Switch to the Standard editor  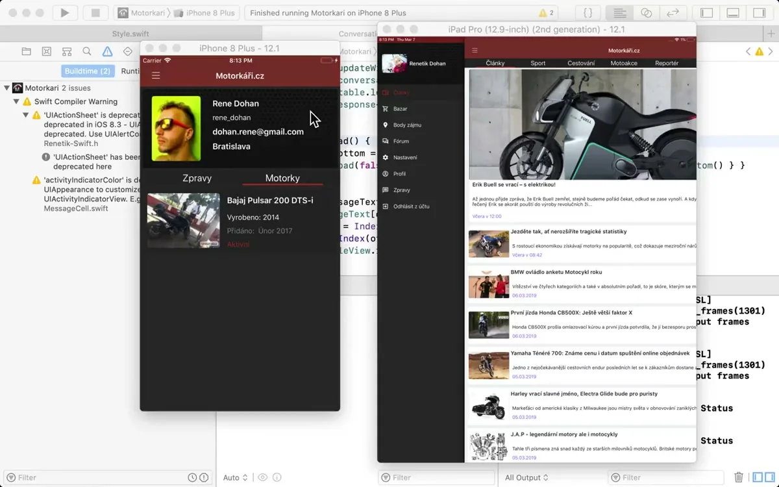pyautogui.click(x=619, y=12)
